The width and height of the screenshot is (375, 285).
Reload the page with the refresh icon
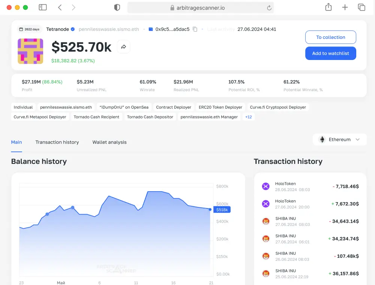[269, 8]
